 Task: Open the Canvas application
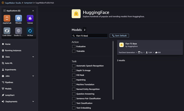coord(30,18)
